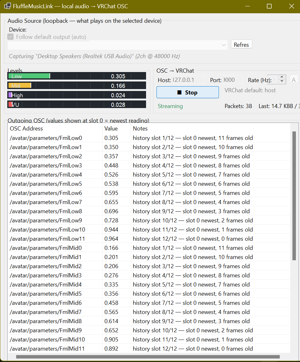The width and height of the screenshot is (300, 362).
Task: Click the Low level meter bar
Action: 77,76
